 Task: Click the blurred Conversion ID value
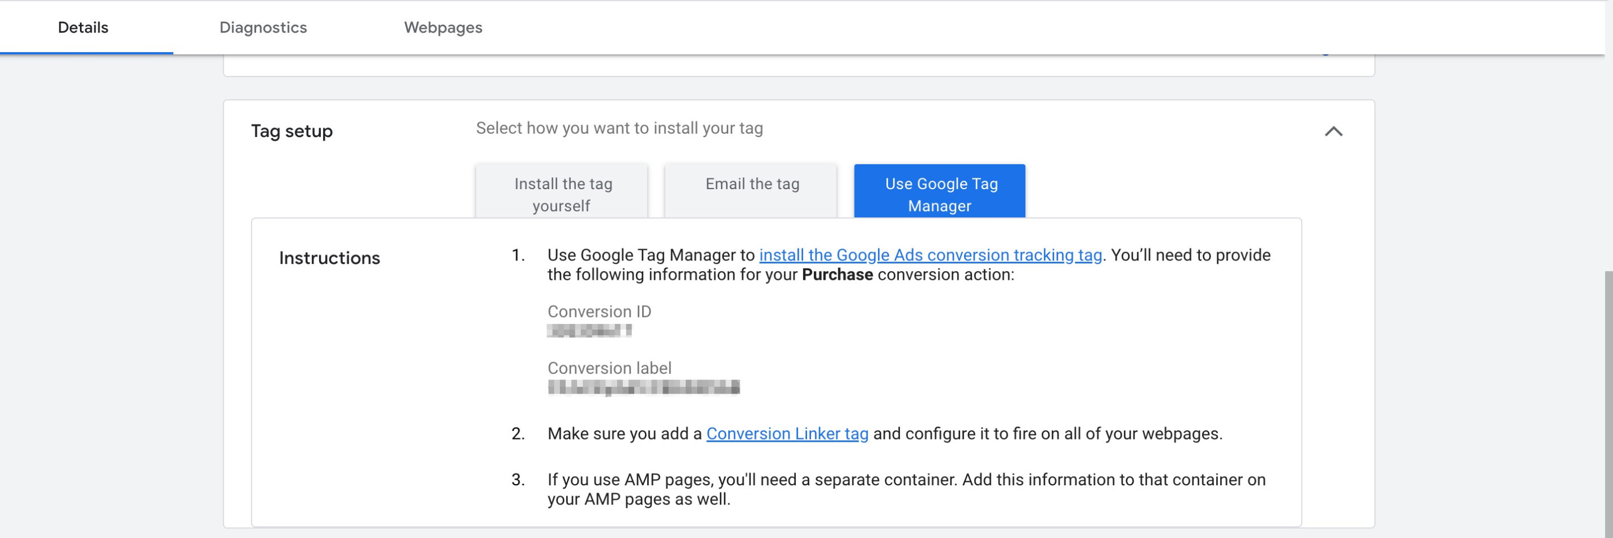(589, 331)
